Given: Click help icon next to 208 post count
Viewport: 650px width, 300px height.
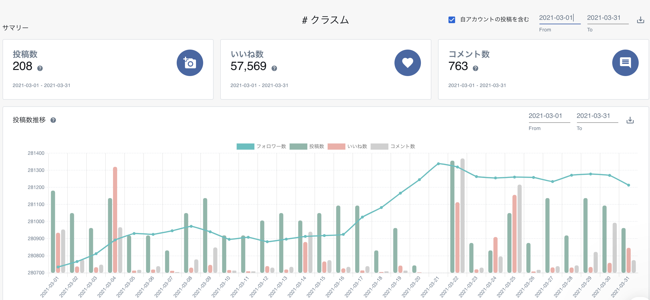Looking at the screenshot, I should pyautogui.click(x=40, y=68).
